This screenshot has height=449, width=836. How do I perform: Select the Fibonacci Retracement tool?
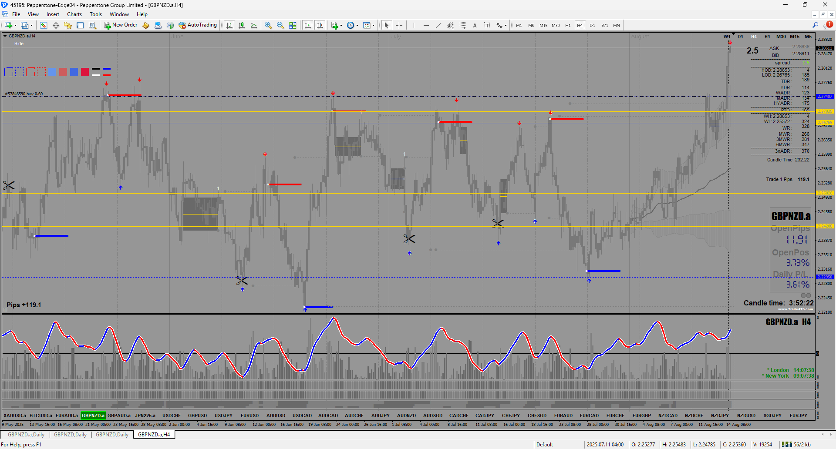coord(462,25)
